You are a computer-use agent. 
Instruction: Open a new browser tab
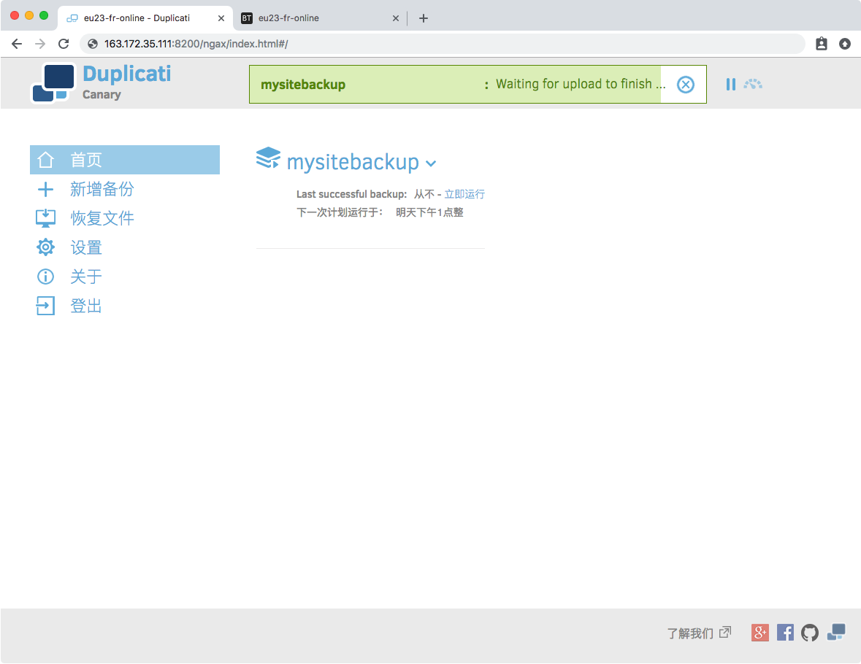tap(424, 18)
